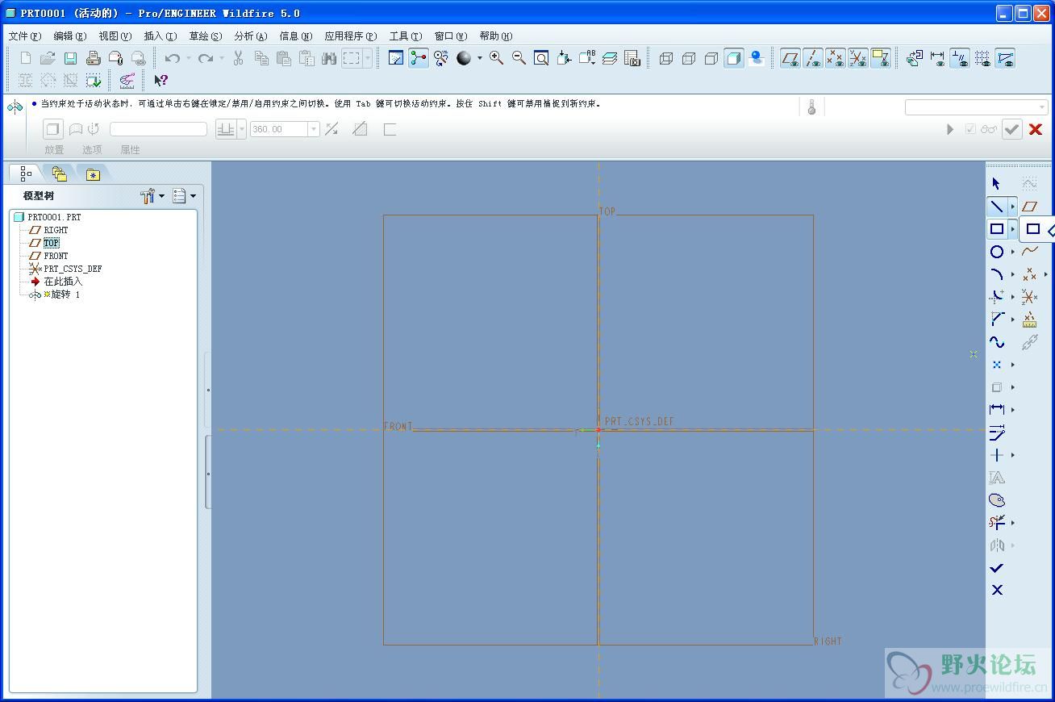Select TOP plane in model tree
Screen dimensions: 1055x702
[51, 243]
